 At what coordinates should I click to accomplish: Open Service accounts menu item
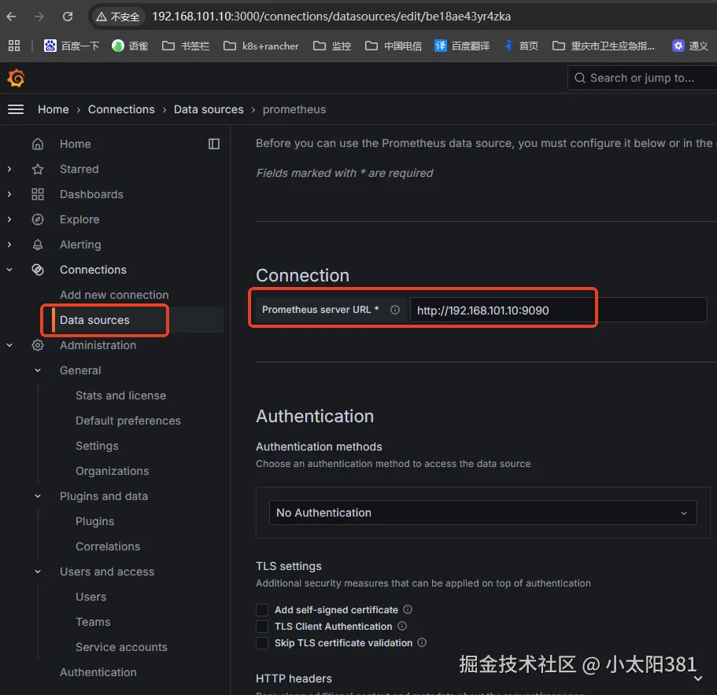tap(122, 646)
